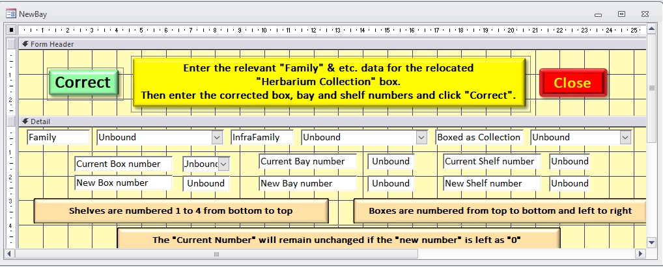Select the New Shelf number label
The width and height of the screenshot is (663, 267).
click(492, 183)
